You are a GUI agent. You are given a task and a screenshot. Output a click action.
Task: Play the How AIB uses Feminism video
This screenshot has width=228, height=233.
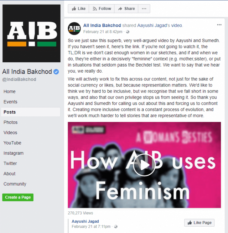[144, 165]
